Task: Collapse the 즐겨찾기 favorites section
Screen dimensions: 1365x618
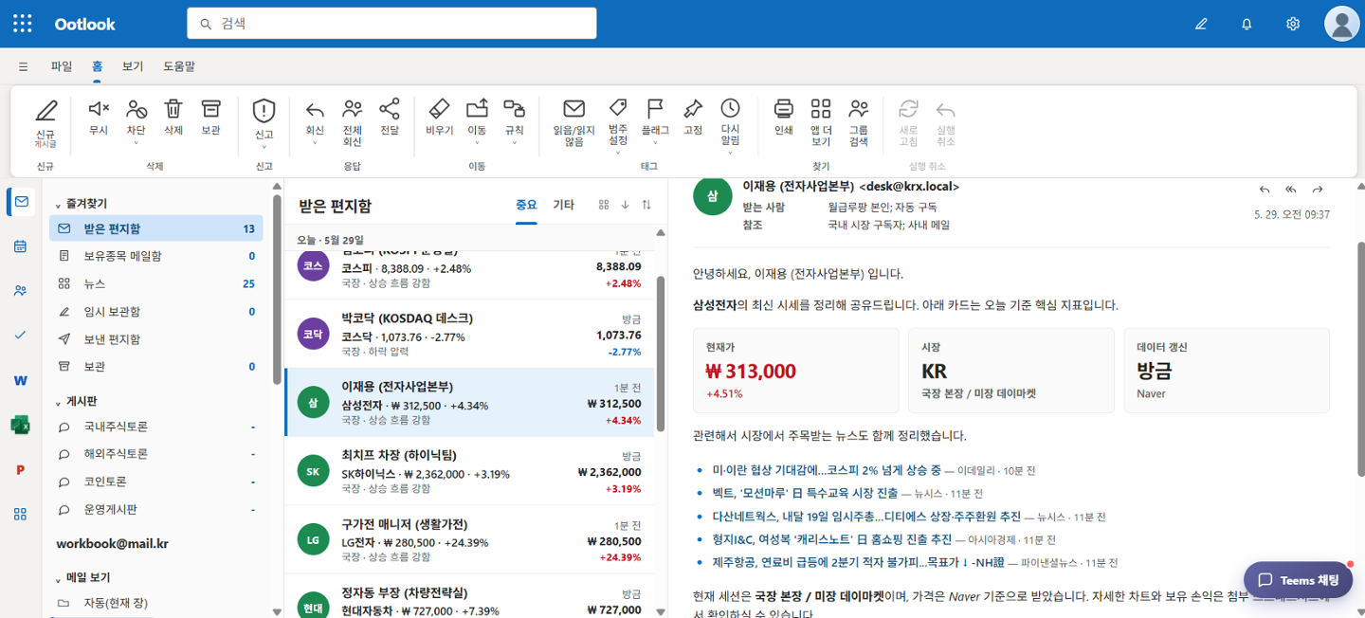Action: (x=58, y=205)
